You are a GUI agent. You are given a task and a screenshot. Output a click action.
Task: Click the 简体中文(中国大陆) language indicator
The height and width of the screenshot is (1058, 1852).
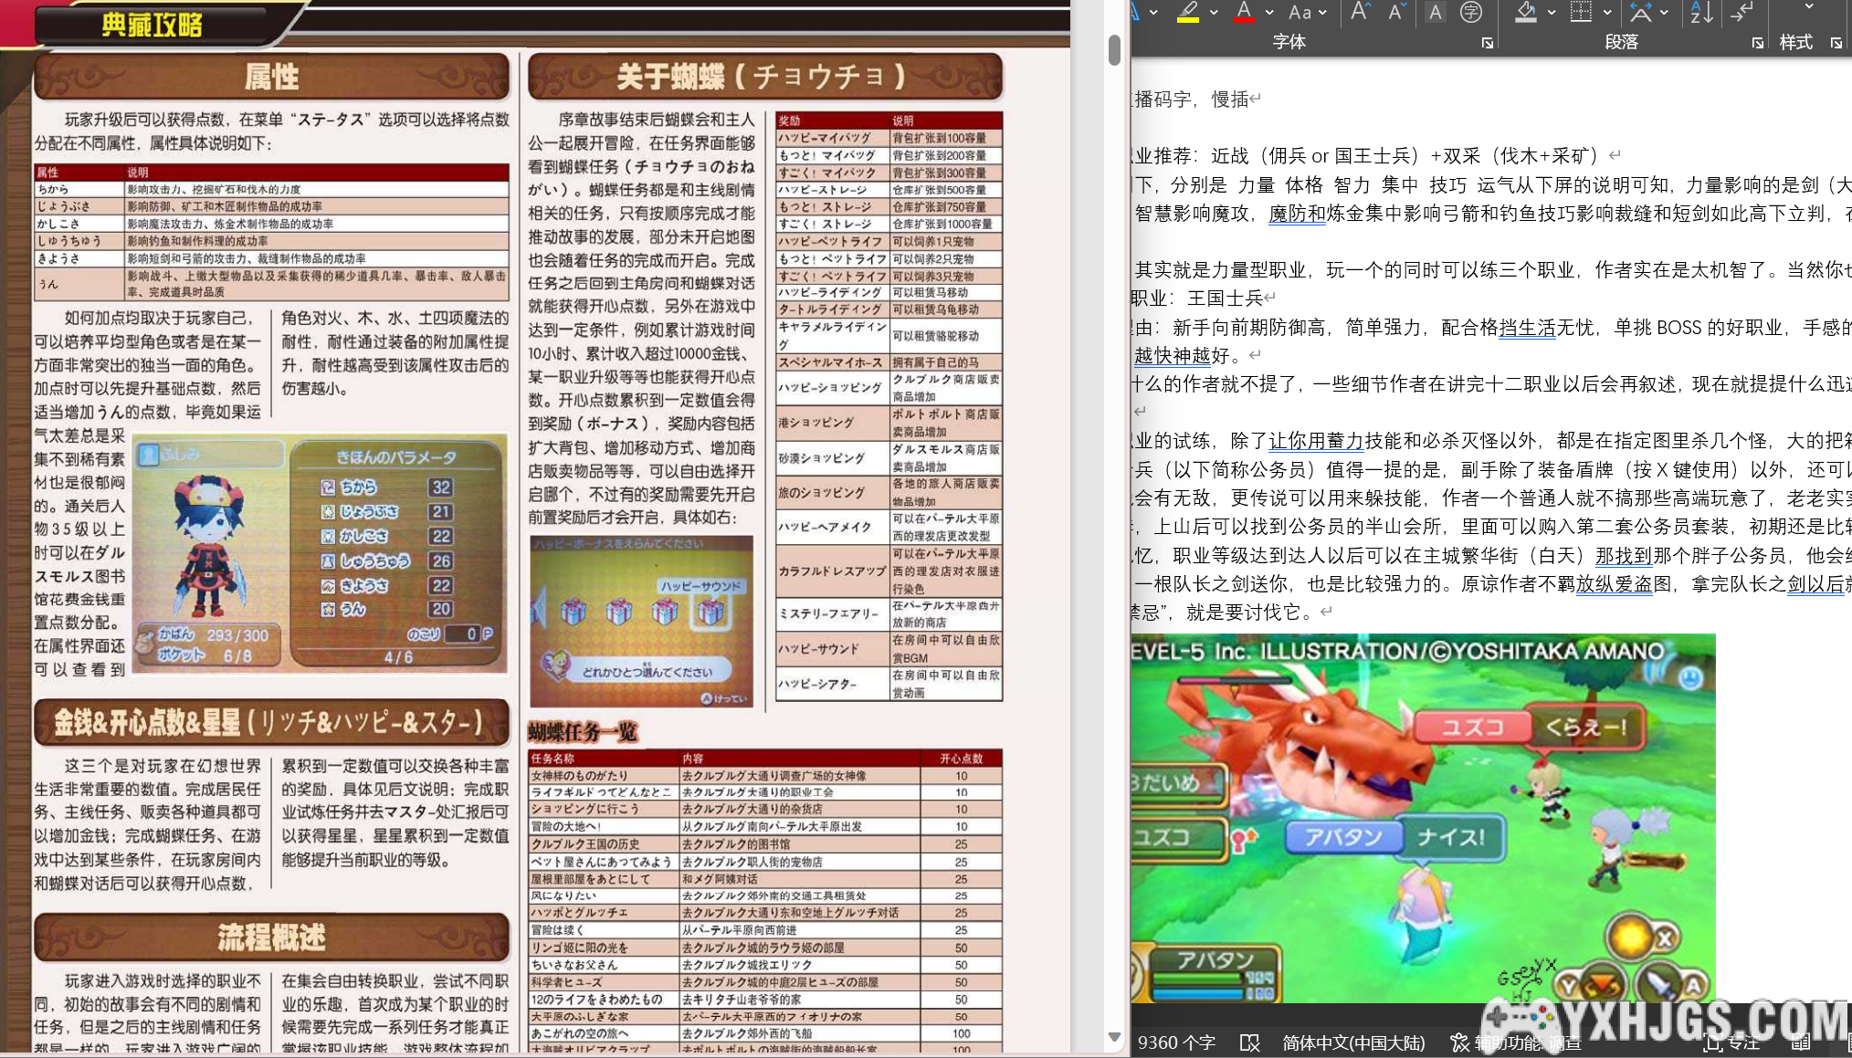click(1353, 1042)
